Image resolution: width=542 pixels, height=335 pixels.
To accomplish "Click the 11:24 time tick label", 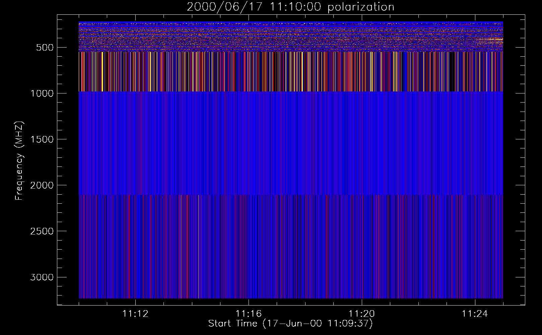I will pyautogui.click(x=475, y=314).
